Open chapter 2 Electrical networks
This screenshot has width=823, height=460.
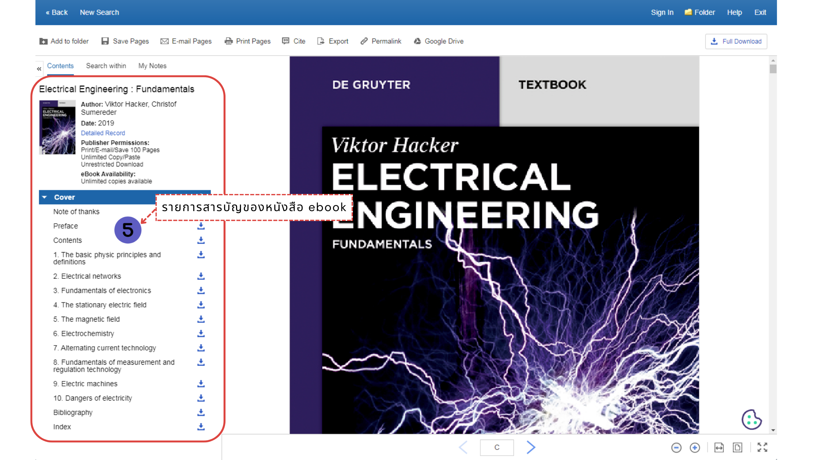point(87,276)
